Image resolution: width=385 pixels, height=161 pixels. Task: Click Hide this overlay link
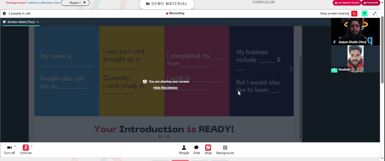(x=166, y=88)
